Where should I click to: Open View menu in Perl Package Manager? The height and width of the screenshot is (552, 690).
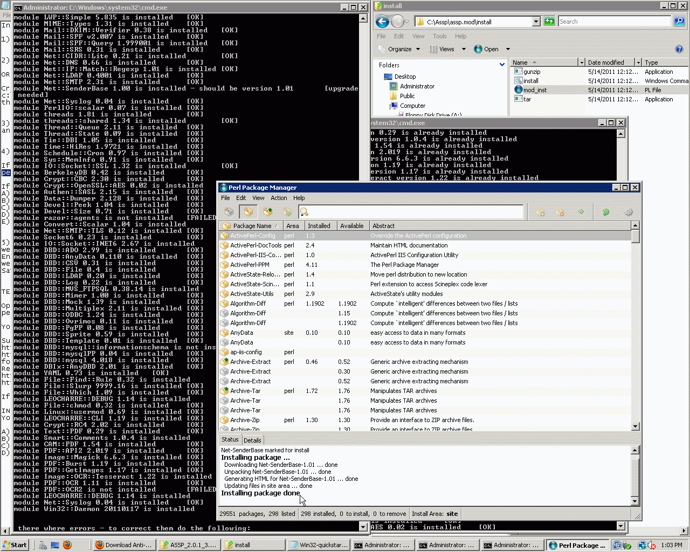click(x=259, y=198)
